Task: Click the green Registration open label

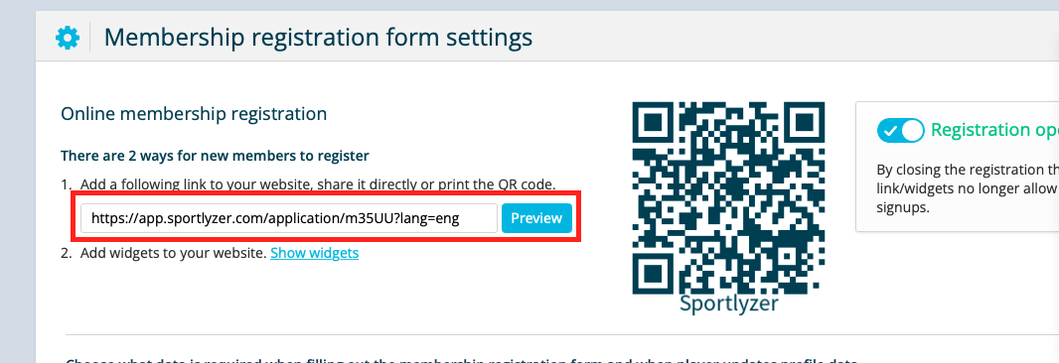Action: [x=994, y=130]
